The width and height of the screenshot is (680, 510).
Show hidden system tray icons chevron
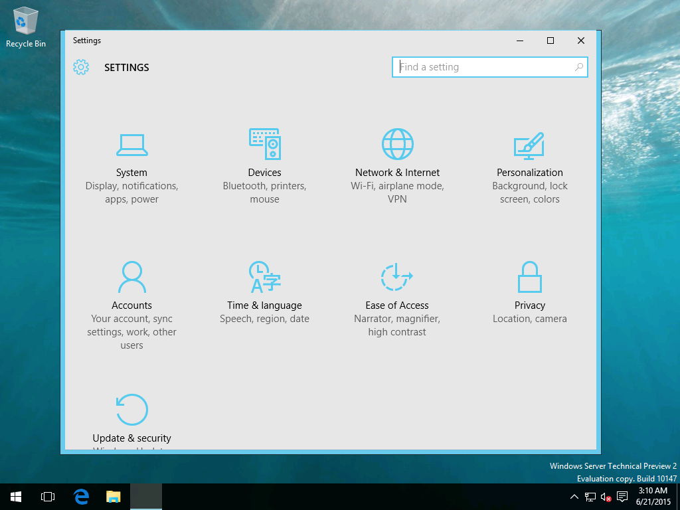pos(574,497)
